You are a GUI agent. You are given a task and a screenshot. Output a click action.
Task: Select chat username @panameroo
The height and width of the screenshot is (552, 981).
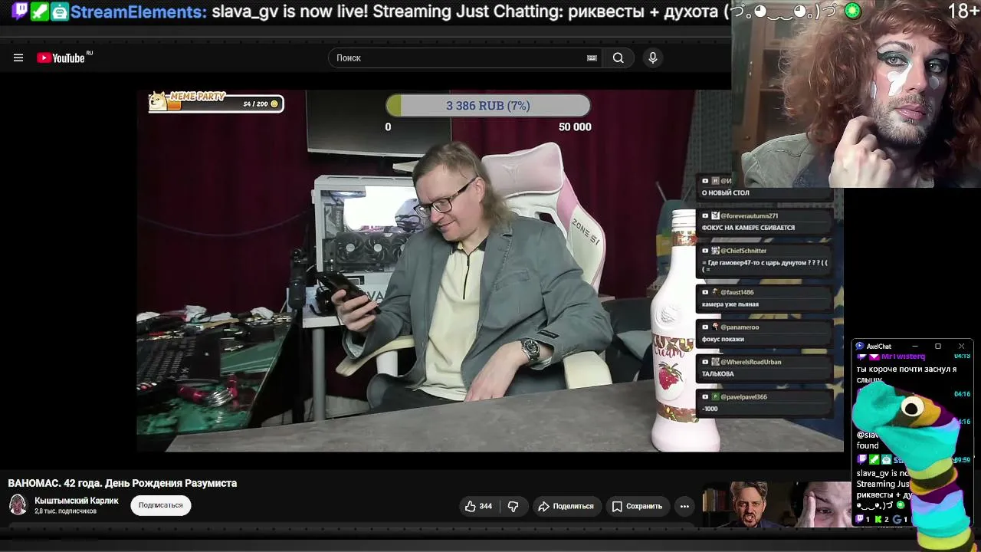(740, 327)
